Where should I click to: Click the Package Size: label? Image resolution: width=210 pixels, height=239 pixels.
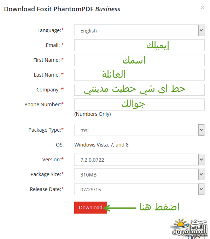[x=47, y=174]
